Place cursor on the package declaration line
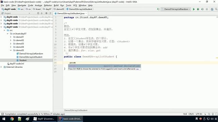 point(86,17)
